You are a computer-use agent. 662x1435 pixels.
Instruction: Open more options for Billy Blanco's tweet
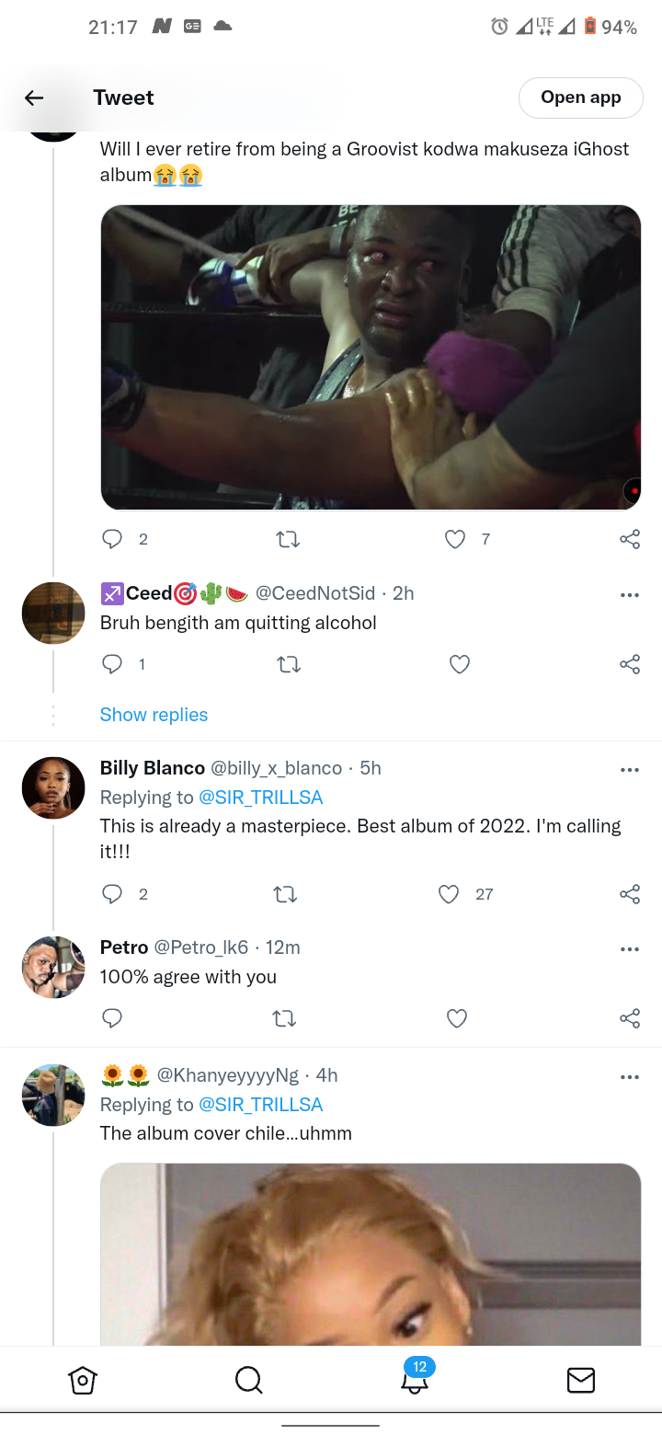tap(630, 770)
